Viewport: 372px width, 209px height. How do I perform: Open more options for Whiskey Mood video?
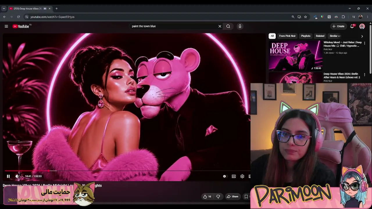pyautogui.click(x=364, y=43)
